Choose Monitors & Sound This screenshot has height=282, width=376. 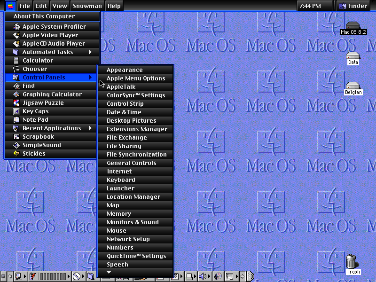click(x=135, y=222)
